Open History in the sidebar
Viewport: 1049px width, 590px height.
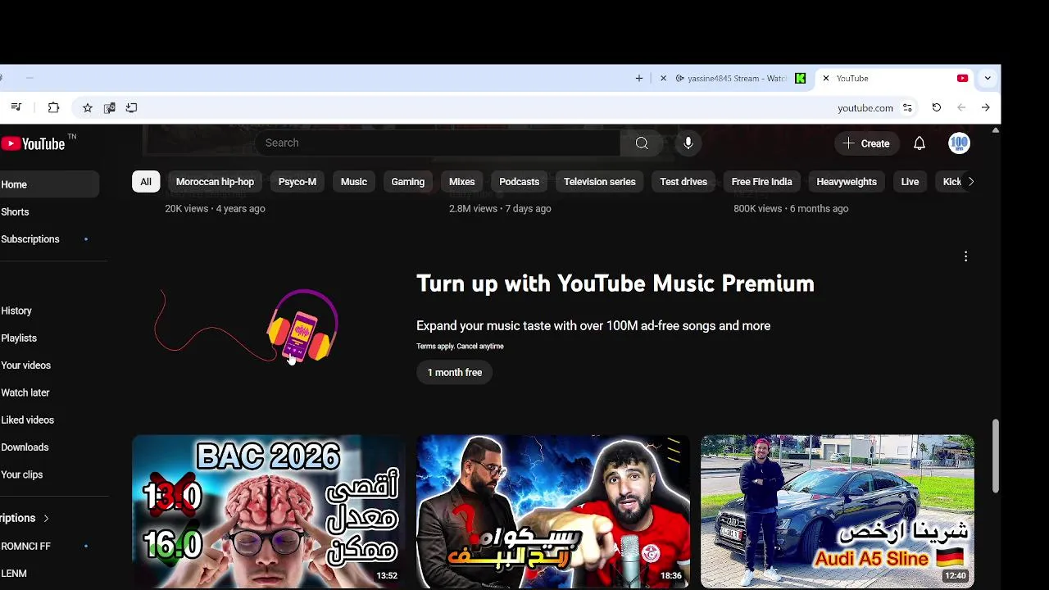(49, 311)
